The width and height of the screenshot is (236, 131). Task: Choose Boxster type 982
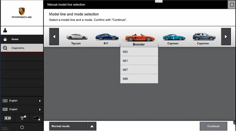click(x=139, y=52)
